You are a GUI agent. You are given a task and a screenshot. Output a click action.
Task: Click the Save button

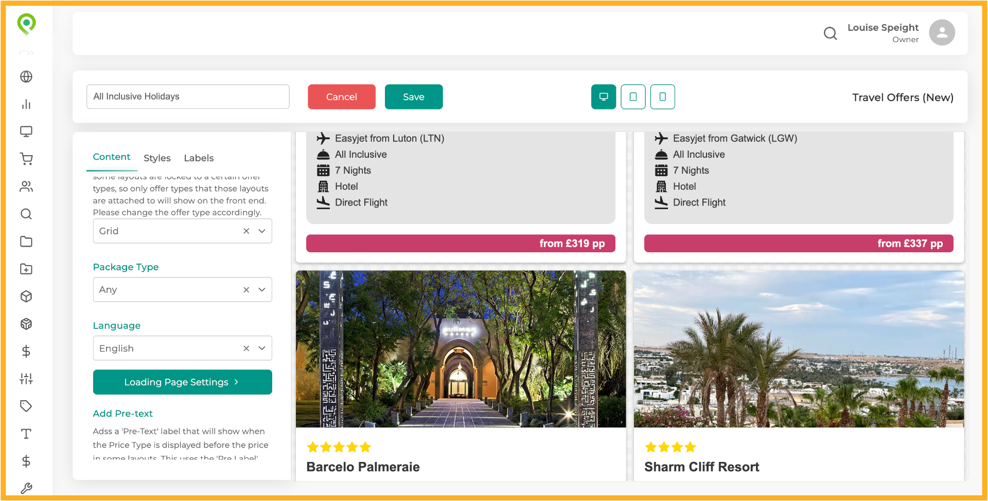(x=414, y=97)
